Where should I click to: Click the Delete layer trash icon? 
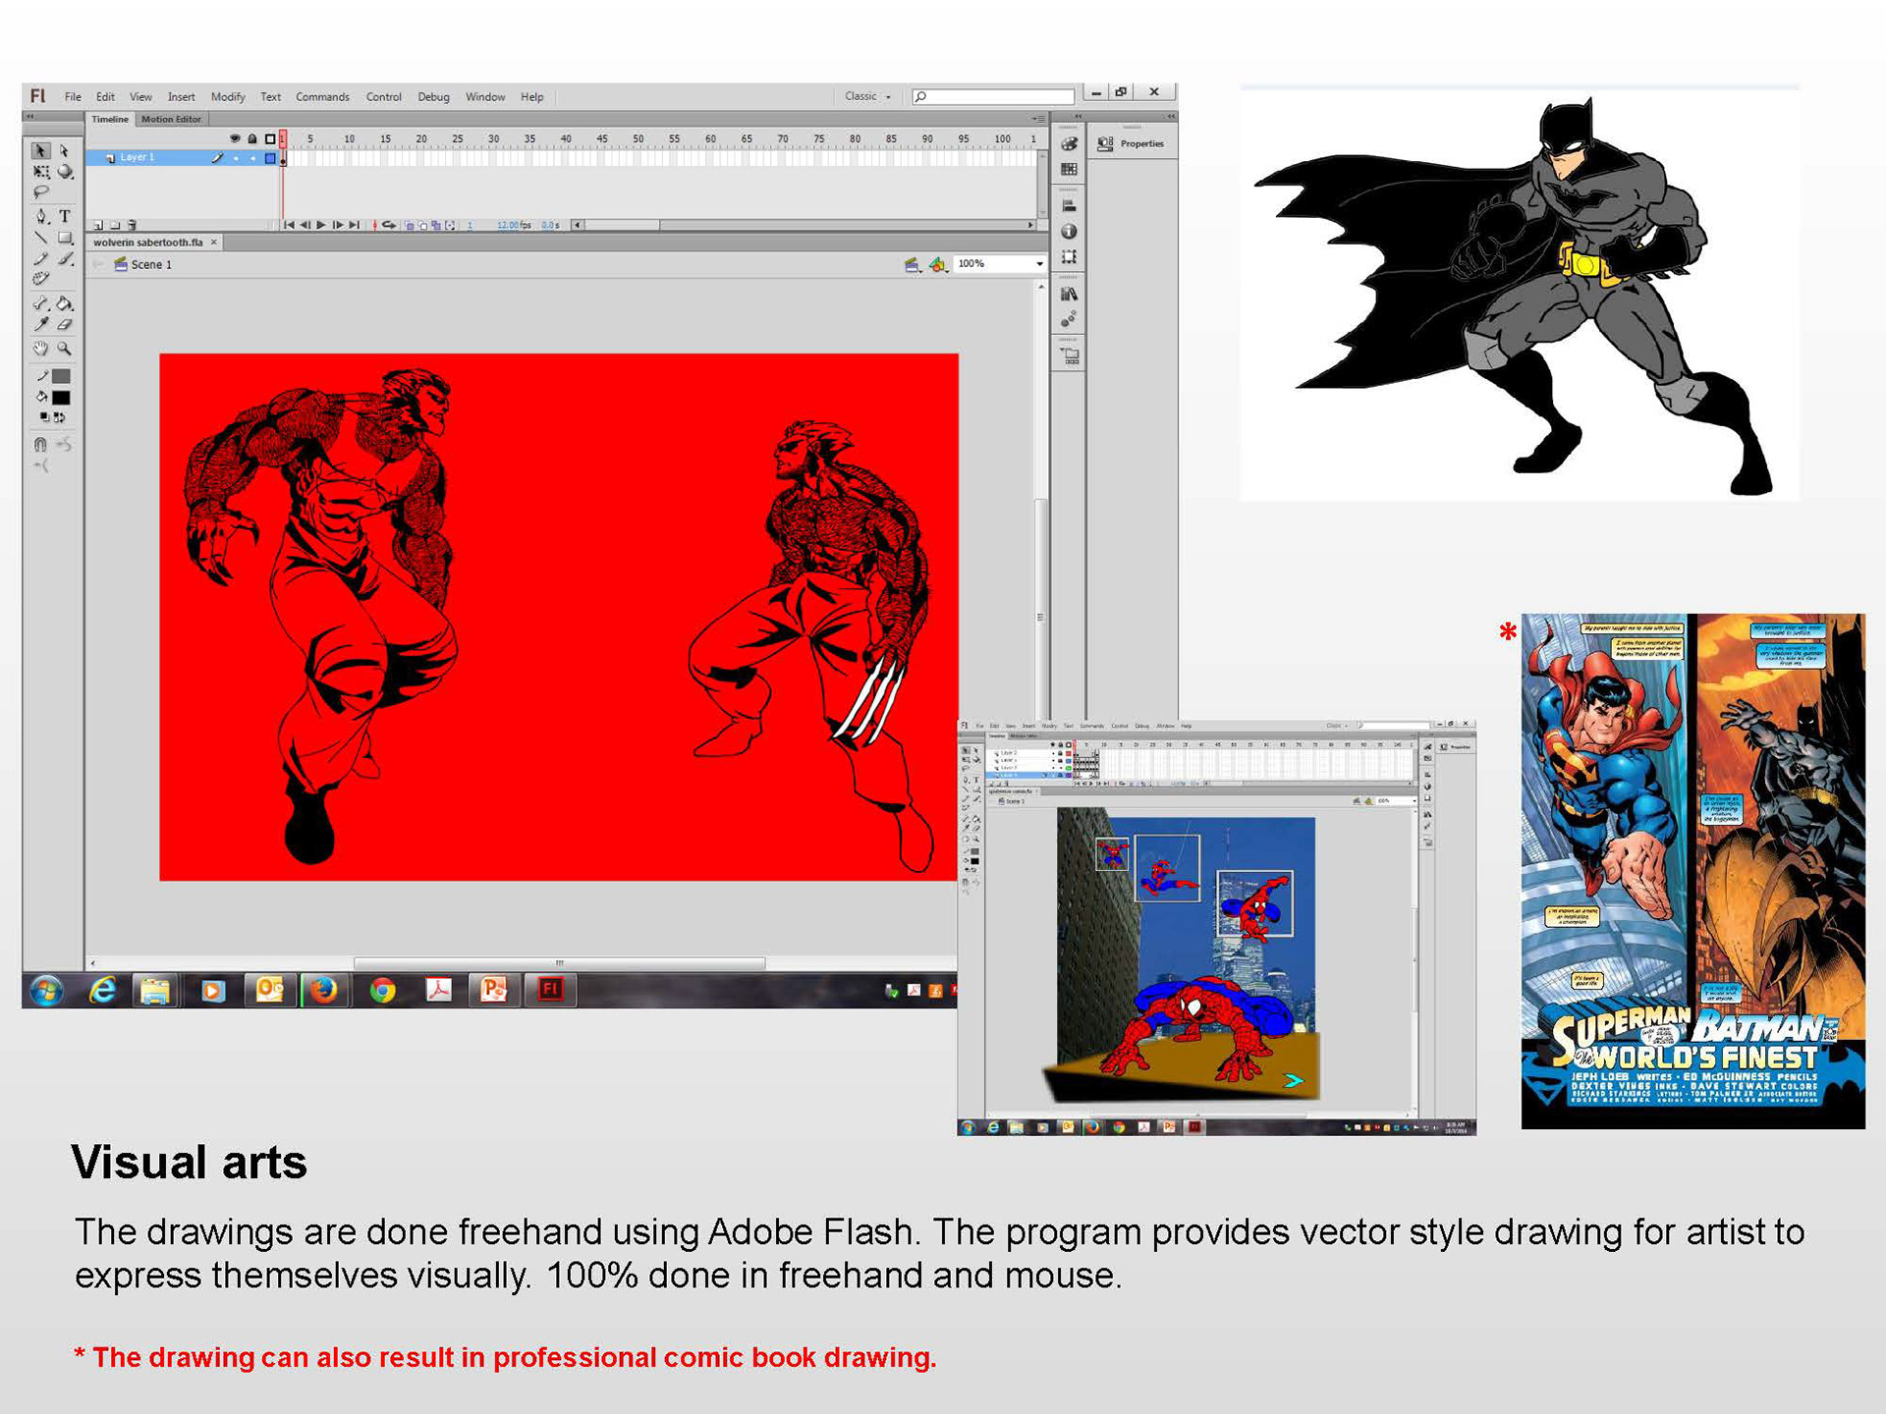point(133,225)
